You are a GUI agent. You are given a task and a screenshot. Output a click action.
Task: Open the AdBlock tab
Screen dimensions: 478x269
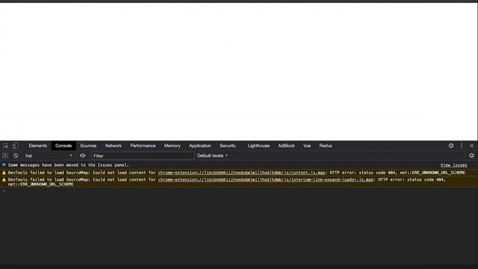pyautogui.click(x=286, y=146)
